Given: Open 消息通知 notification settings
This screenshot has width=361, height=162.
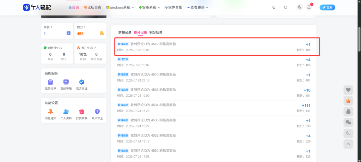Looking at the screenshot, I should click(x=50, y=112).
